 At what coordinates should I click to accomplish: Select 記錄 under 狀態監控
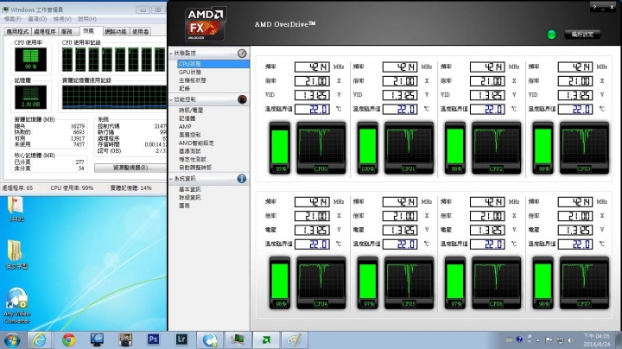[x=185, y=88]
